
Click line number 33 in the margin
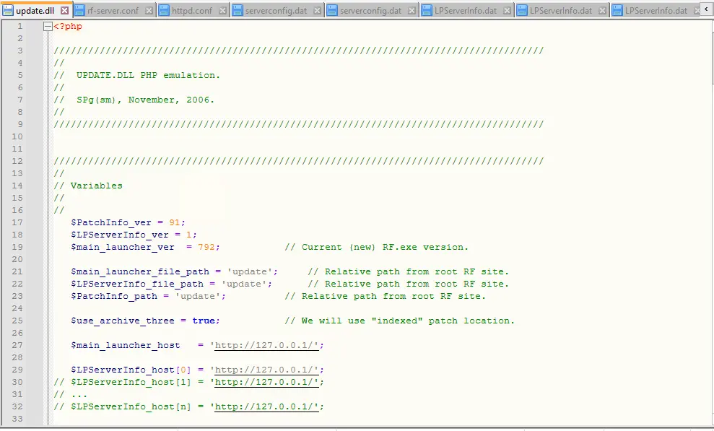(17, 419)
